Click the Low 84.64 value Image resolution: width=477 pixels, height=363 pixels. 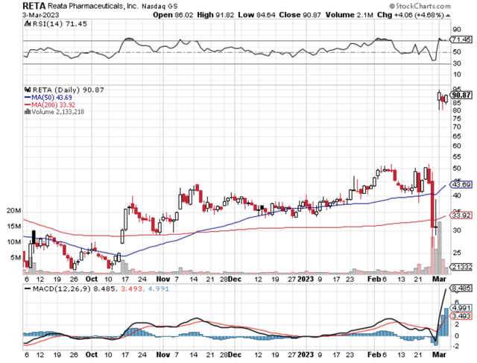(256, 15)
